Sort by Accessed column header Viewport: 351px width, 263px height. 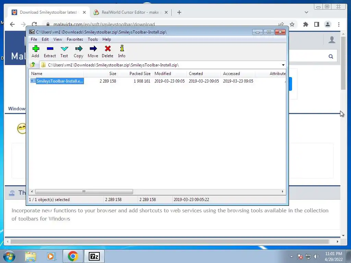tap(238, 74)
